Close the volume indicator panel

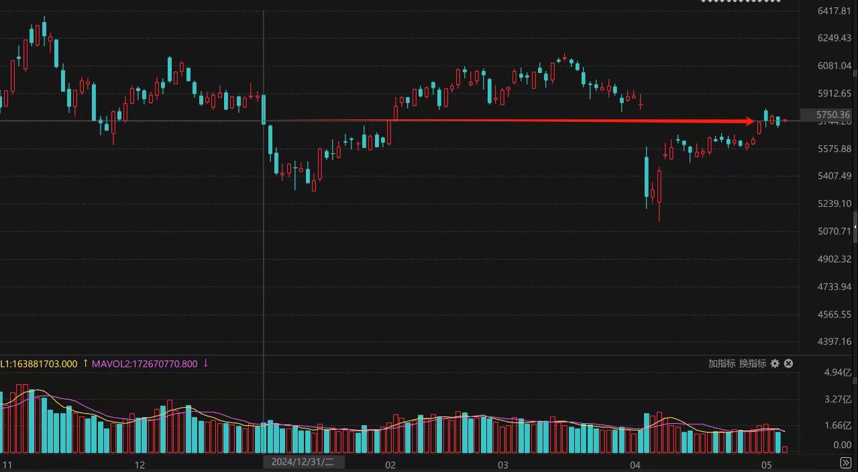click(789, 364)
